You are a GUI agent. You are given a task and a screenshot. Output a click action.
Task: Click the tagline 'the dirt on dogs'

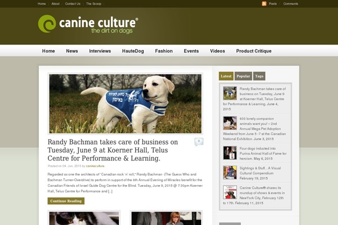coord(112,30)
